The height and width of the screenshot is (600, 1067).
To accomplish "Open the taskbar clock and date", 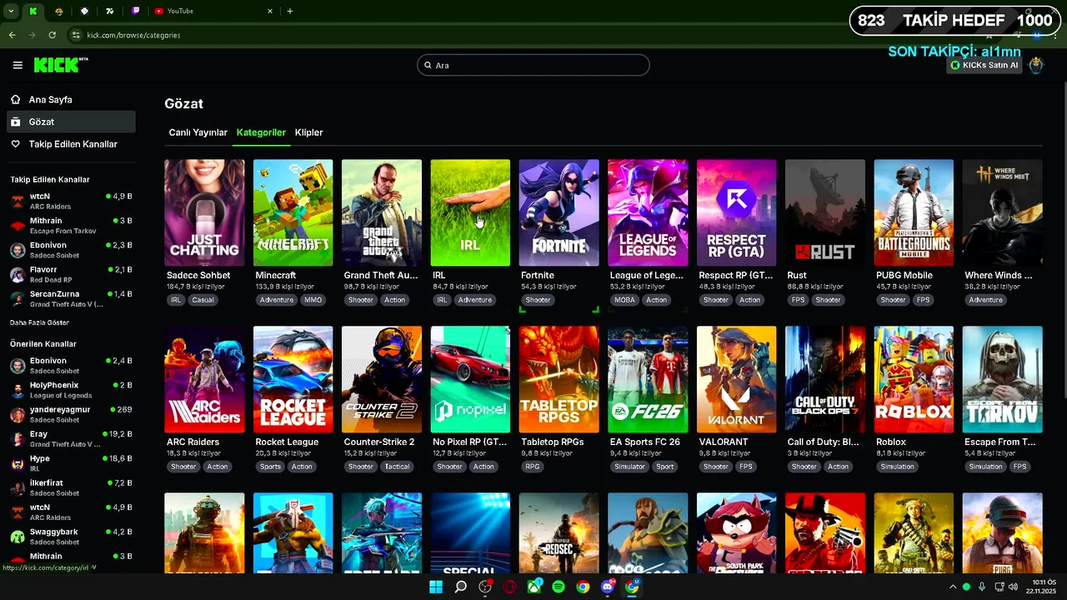I will pos(1042,587).
